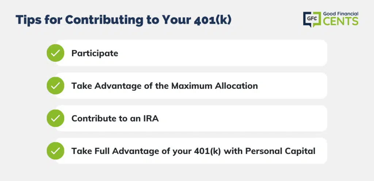374x181 pixels.
Task: Click the word Participate in first tip
Action: click(95, 53)
